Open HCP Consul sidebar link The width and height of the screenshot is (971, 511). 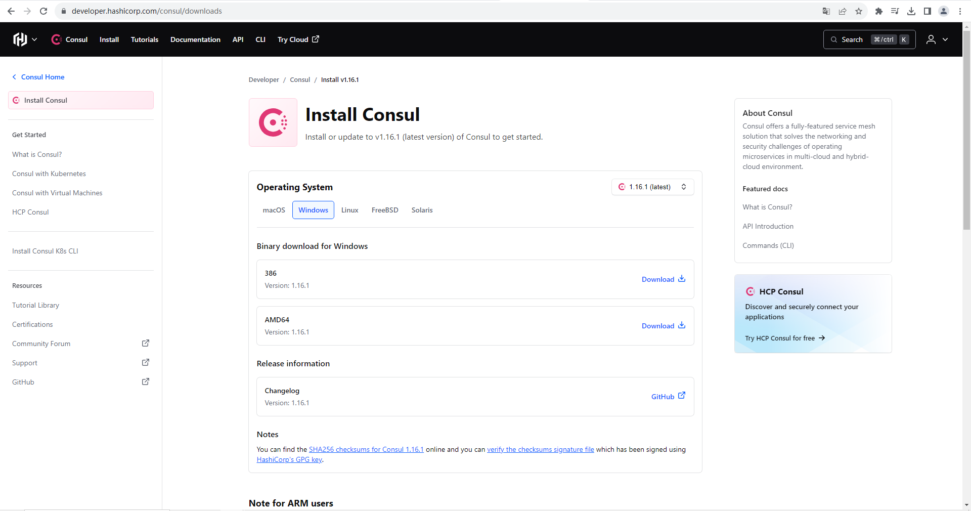[x=30, y=212]
